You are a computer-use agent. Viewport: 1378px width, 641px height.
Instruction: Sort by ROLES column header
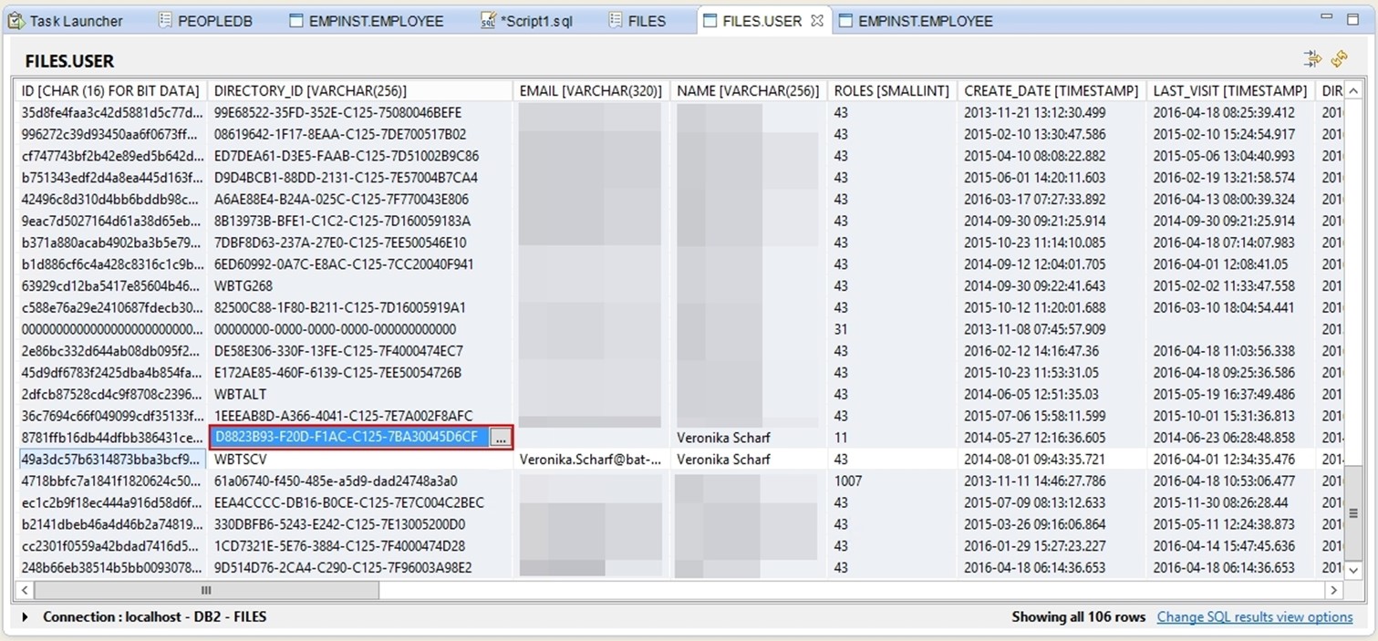pos(891,91)
